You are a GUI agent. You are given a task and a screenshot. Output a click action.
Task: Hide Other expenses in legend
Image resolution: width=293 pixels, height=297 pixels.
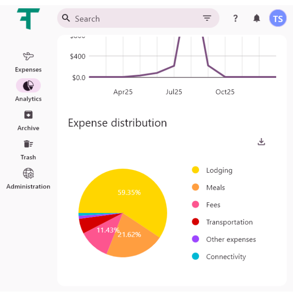pyautogui.click(x=231, y=239)
